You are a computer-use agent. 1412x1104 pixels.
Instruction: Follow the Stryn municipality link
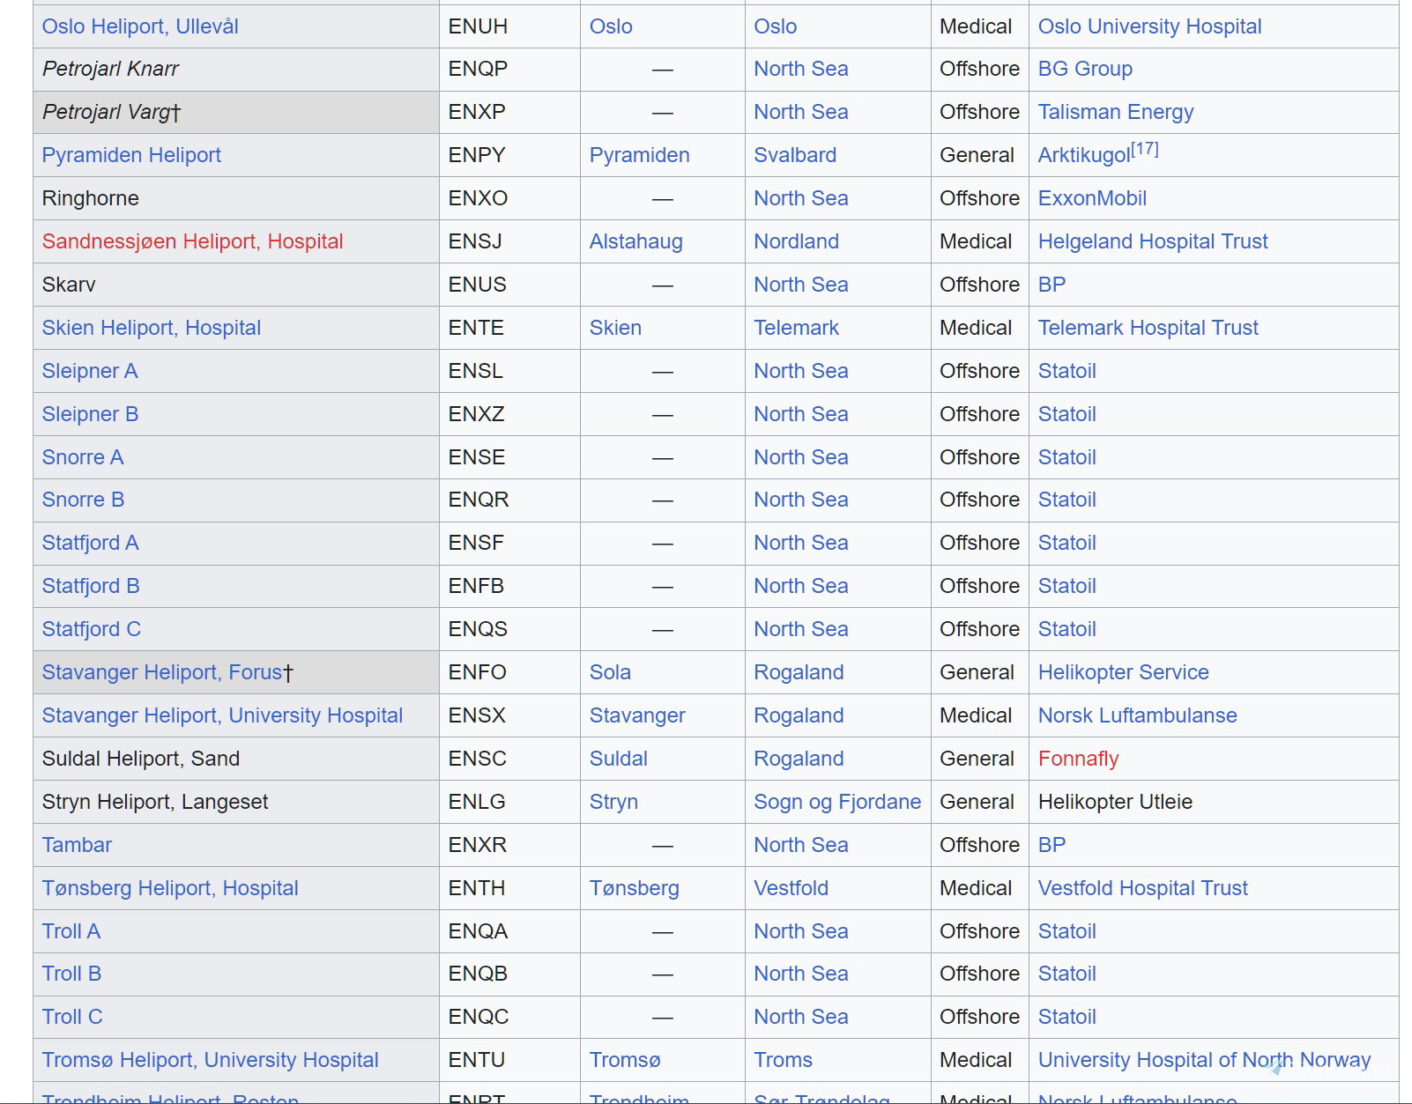[x=613, y=802]
